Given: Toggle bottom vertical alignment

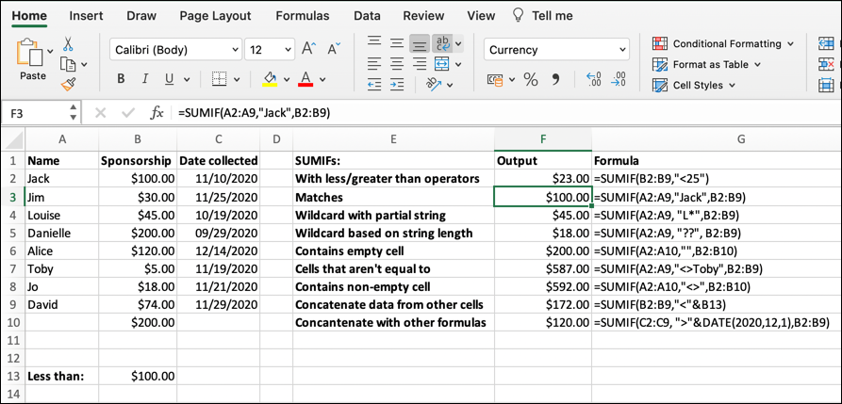Looking at the screenshot, I should click(419, 43).
